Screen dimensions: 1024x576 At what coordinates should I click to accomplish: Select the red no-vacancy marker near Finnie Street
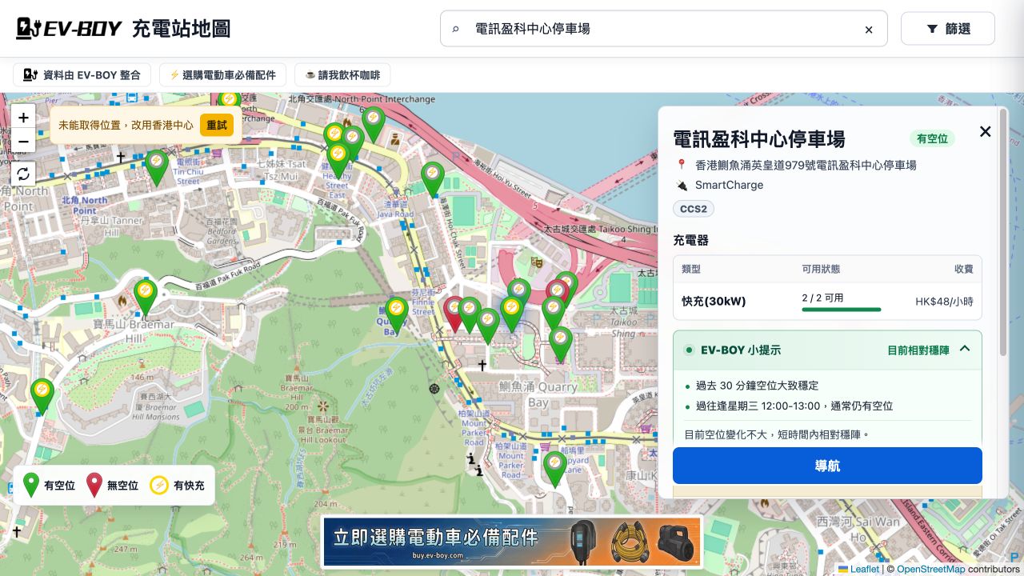(454, 313)
